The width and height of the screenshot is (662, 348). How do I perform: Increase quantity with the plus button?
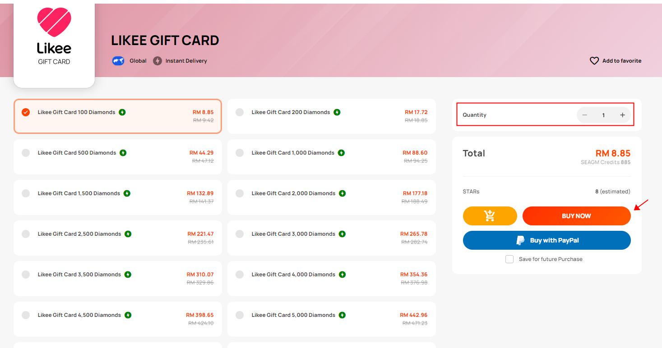click(622, 115)
